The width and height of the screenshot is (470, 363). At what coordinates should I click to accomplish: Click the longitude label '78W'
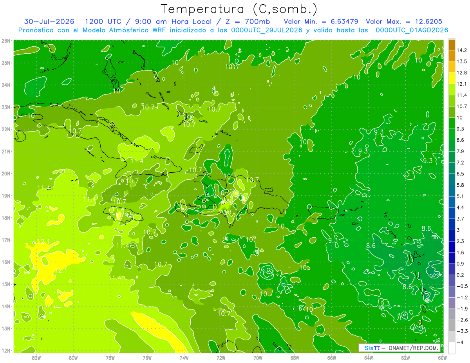point(110,357)
